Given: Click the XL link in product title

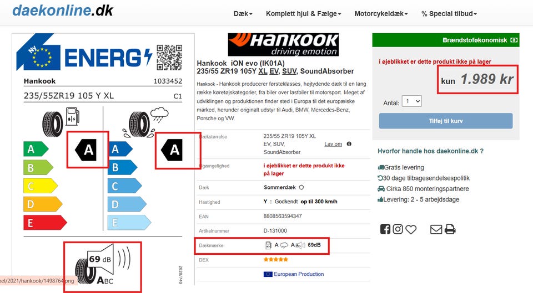Looking at the screenshot, I should tap(263, 71).
